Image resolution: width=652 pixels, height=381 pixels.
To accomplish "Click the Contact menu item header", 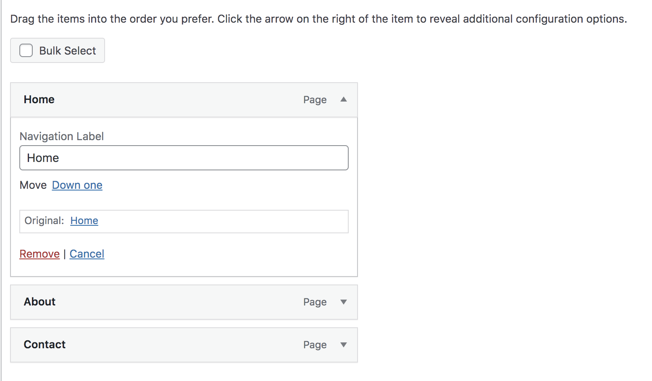I will pyautogui.click(x=45, y=344).
